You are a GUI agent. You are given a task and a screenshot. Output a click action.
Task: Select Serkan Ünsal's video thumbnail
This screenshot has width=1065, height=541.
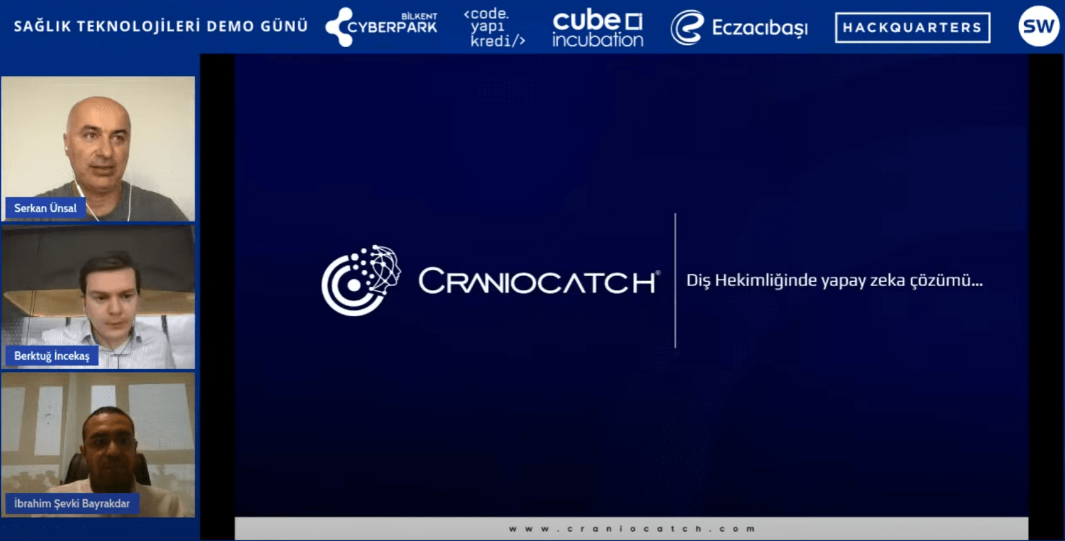pyautogui.click(x=98, y=149)
